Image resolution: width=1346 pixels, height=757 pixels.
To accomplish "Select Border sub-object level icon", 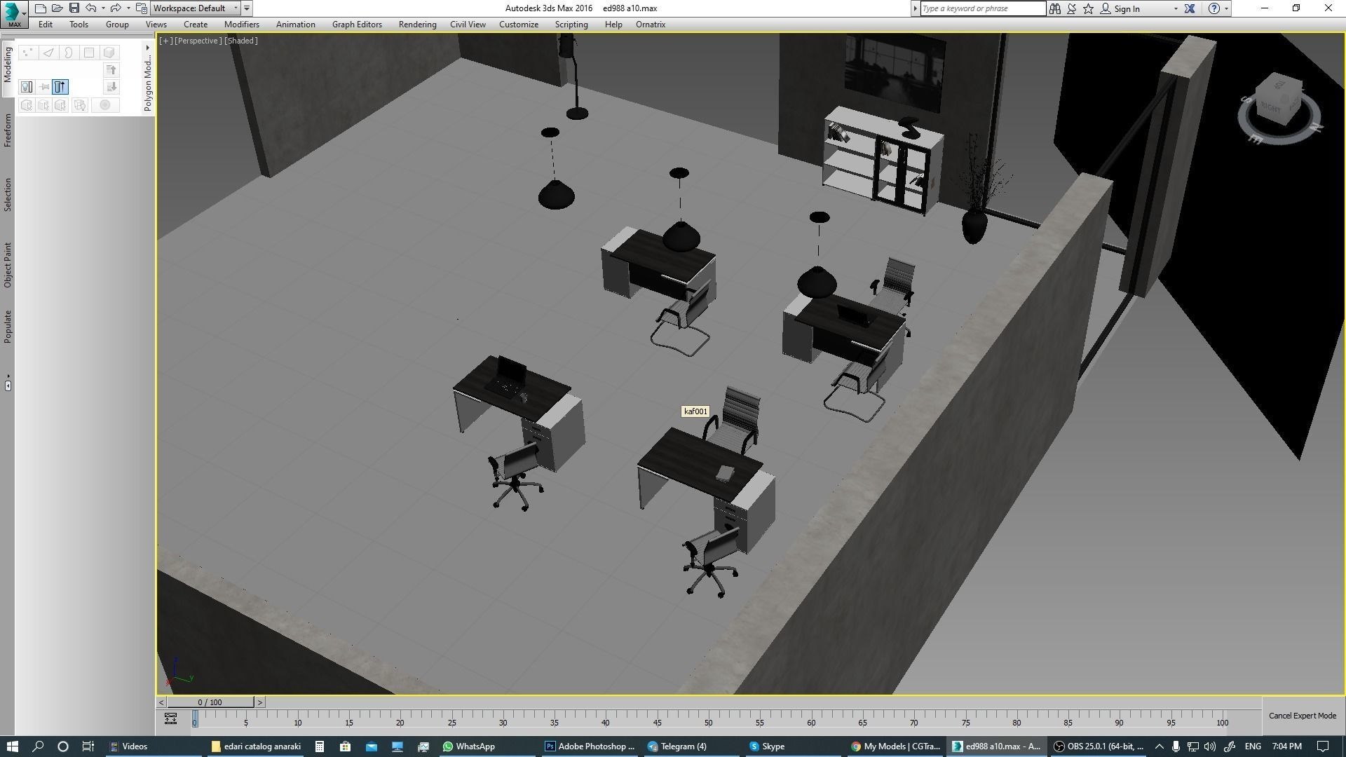I will (x=68, y=53).
